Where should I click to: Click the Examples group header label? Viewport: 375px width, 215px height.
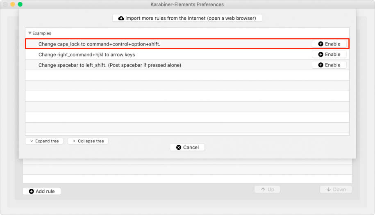pyautogui.click(x=42, y=33)
